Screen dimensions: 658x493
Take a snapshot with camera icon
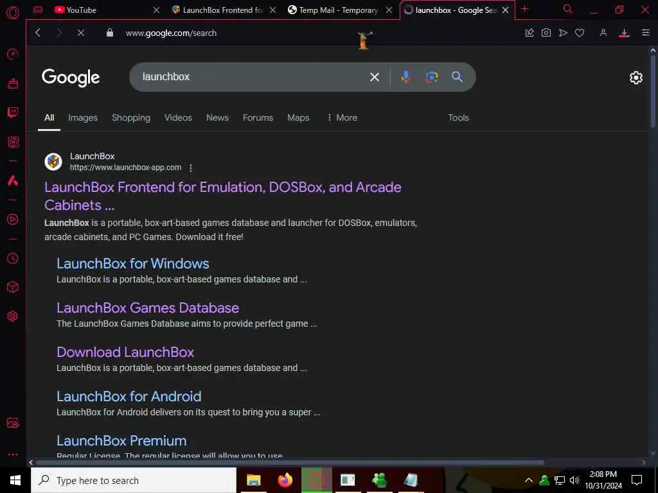546,33
